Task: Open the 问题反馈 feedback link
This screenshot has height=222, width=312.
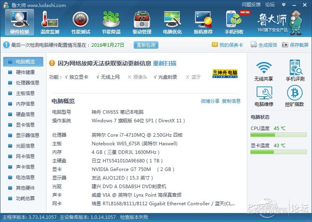Action: (251, 5)
